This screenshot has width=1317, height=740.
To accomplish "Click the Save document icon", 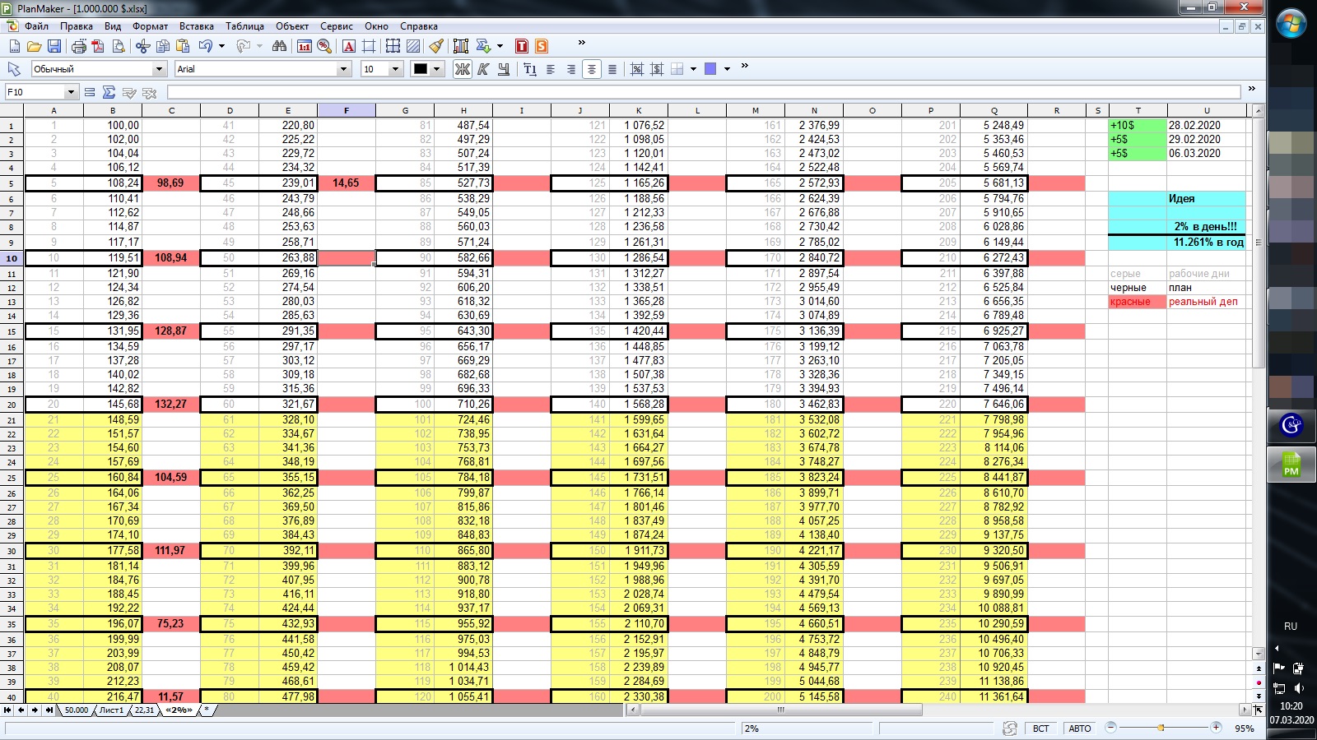I will coord(54,46).
